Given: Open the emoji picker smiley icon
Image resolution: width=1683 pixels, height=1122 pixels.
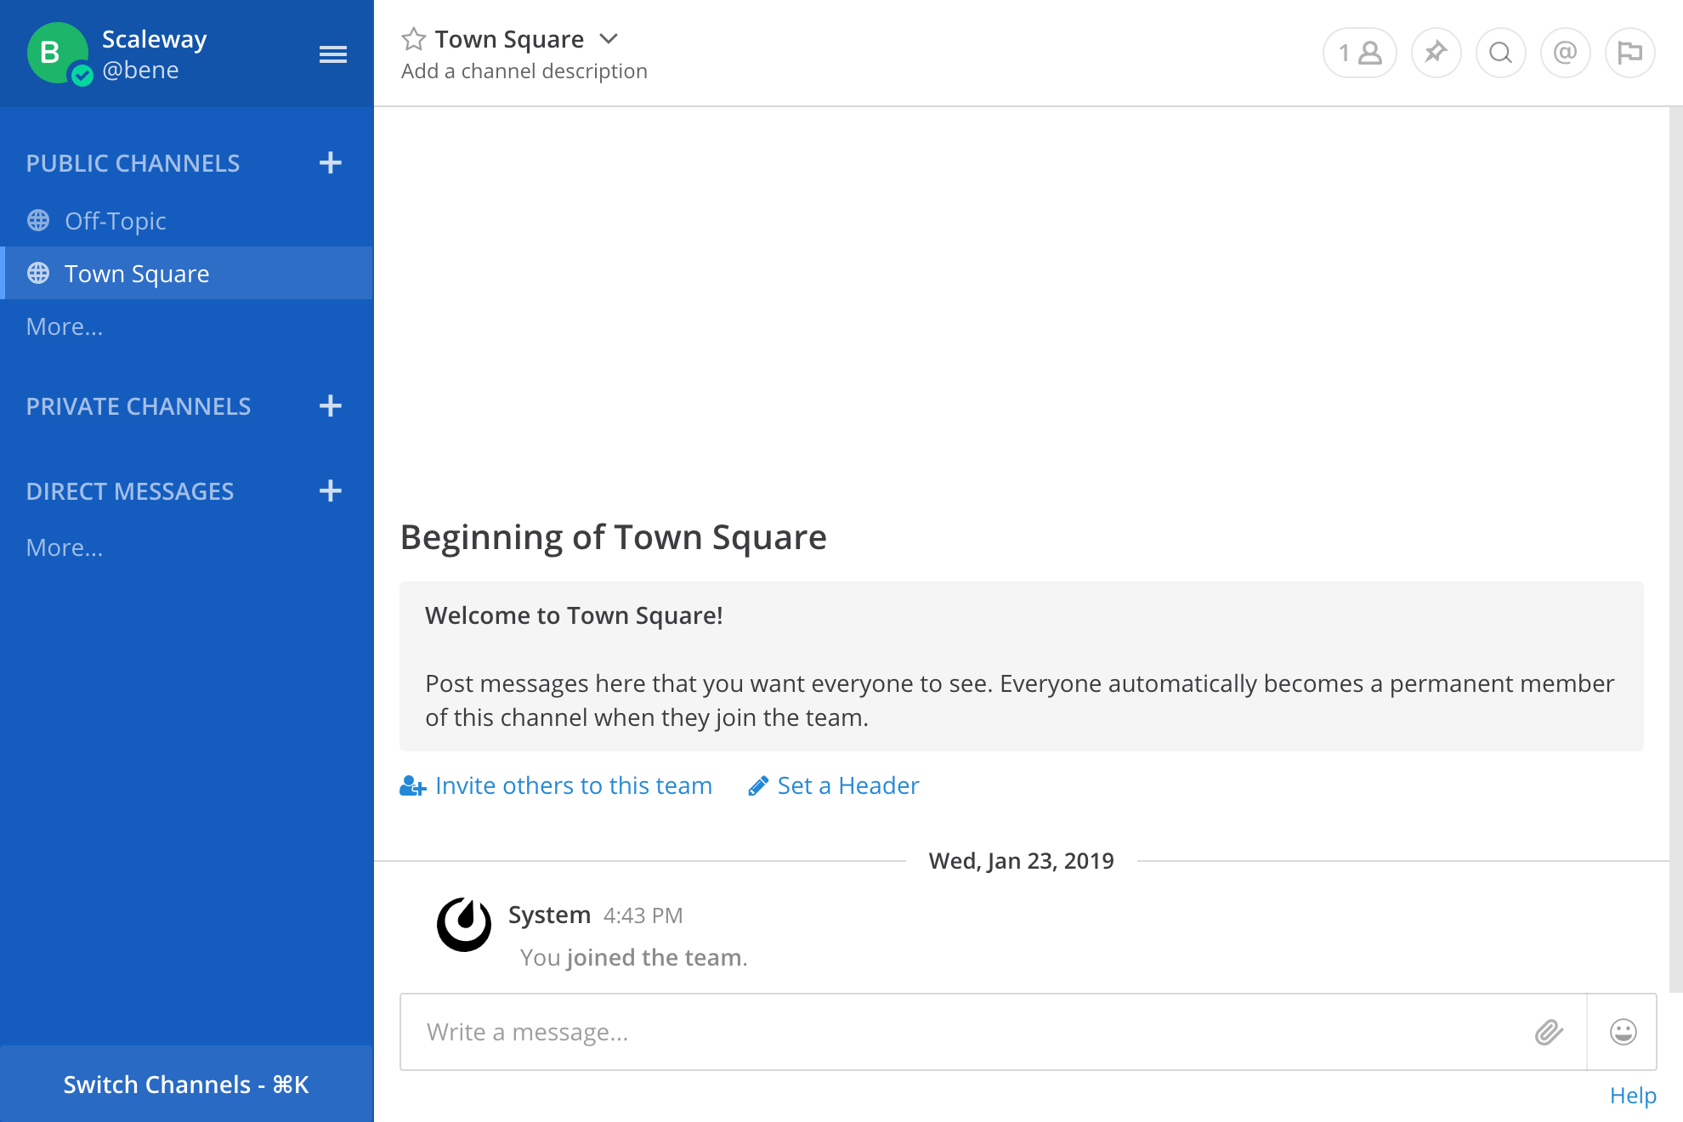Looking at the screenshot, I should [1623, 1032].
